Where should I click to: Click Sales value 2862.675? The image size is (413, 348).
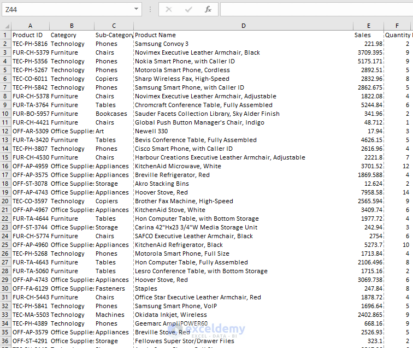click(x=369, y=87)
